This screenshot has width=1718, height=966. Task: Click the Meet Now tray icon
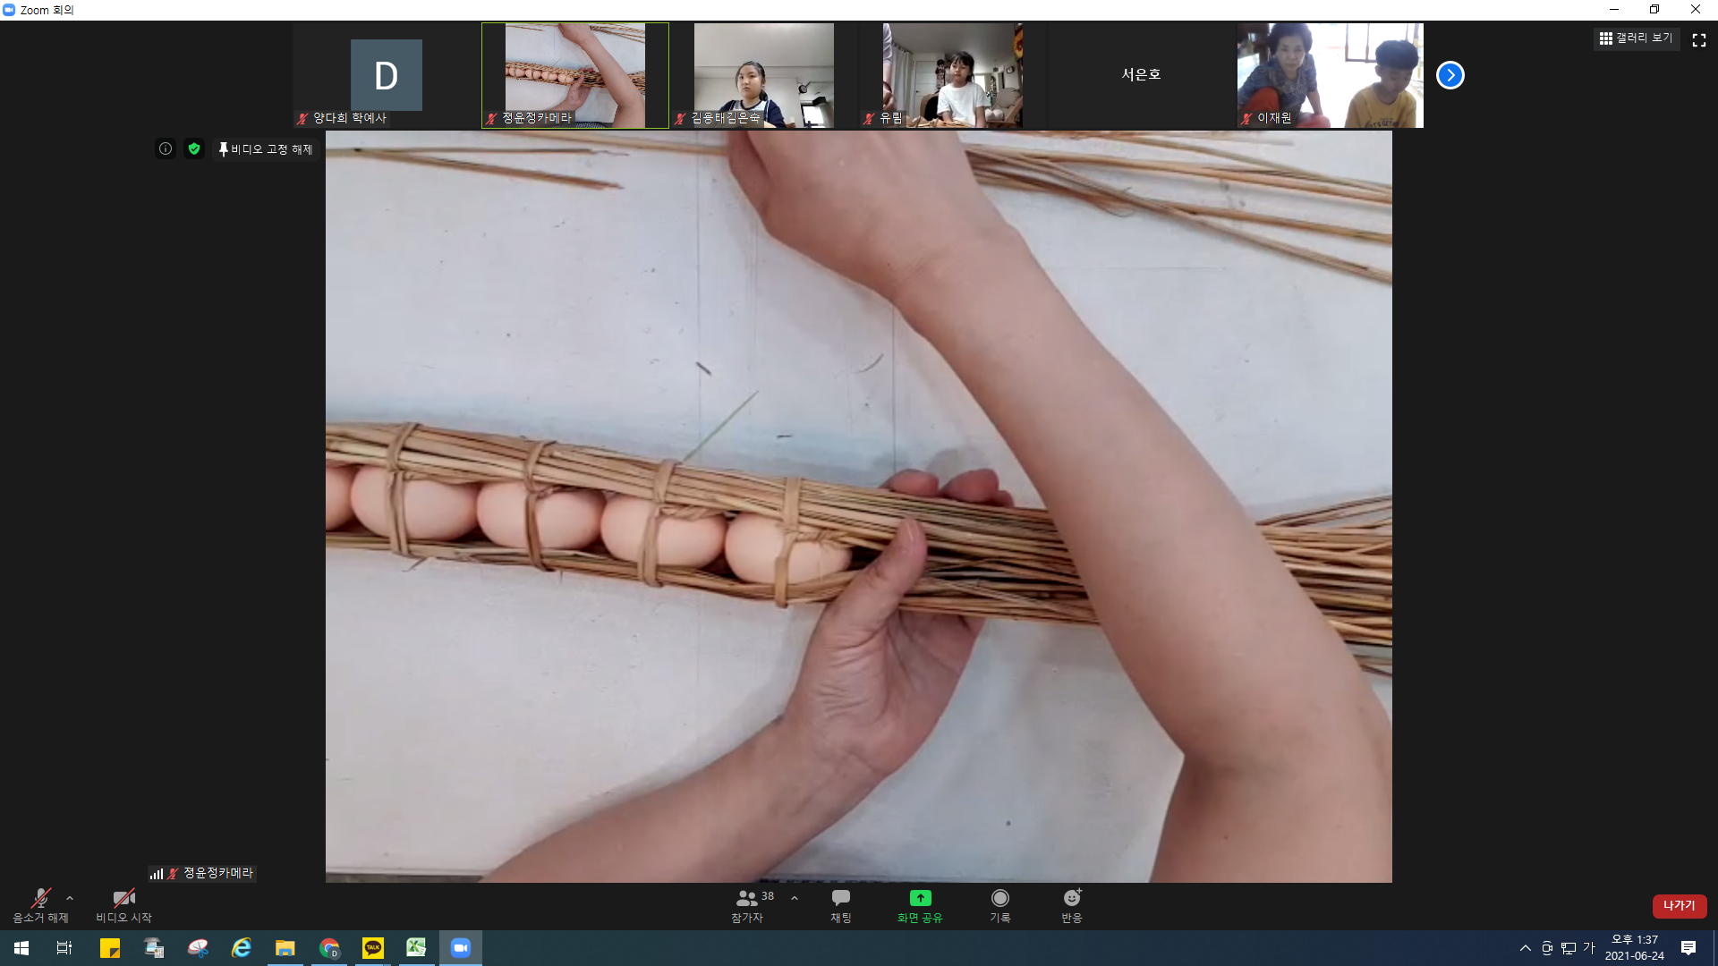[1547, 948]
